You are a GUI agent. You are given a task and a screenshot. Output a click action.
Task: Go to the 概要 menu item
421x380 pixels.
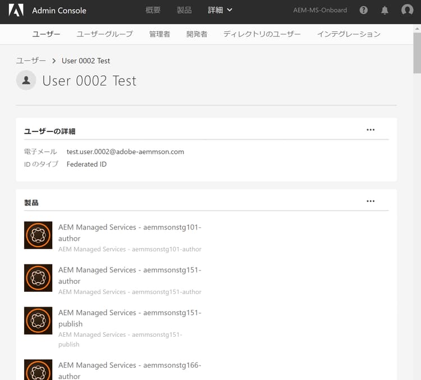coord(153,10)
